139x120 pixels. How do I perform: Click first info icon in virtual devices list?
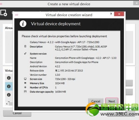click(x=9, y=78)
